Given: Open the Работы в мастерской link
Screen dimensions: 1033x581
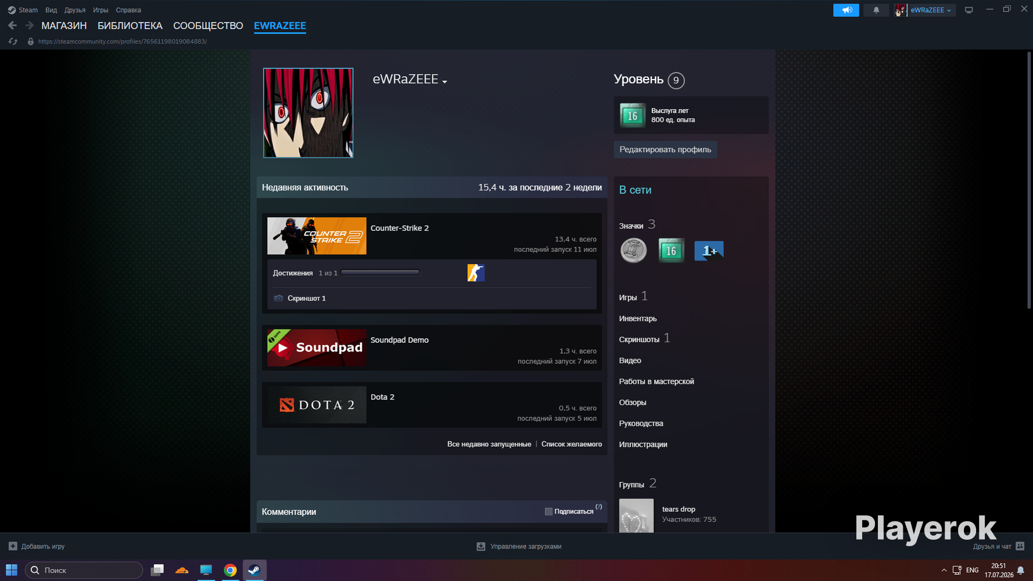Looking at the screenshot, I should (x=657, y=381).
